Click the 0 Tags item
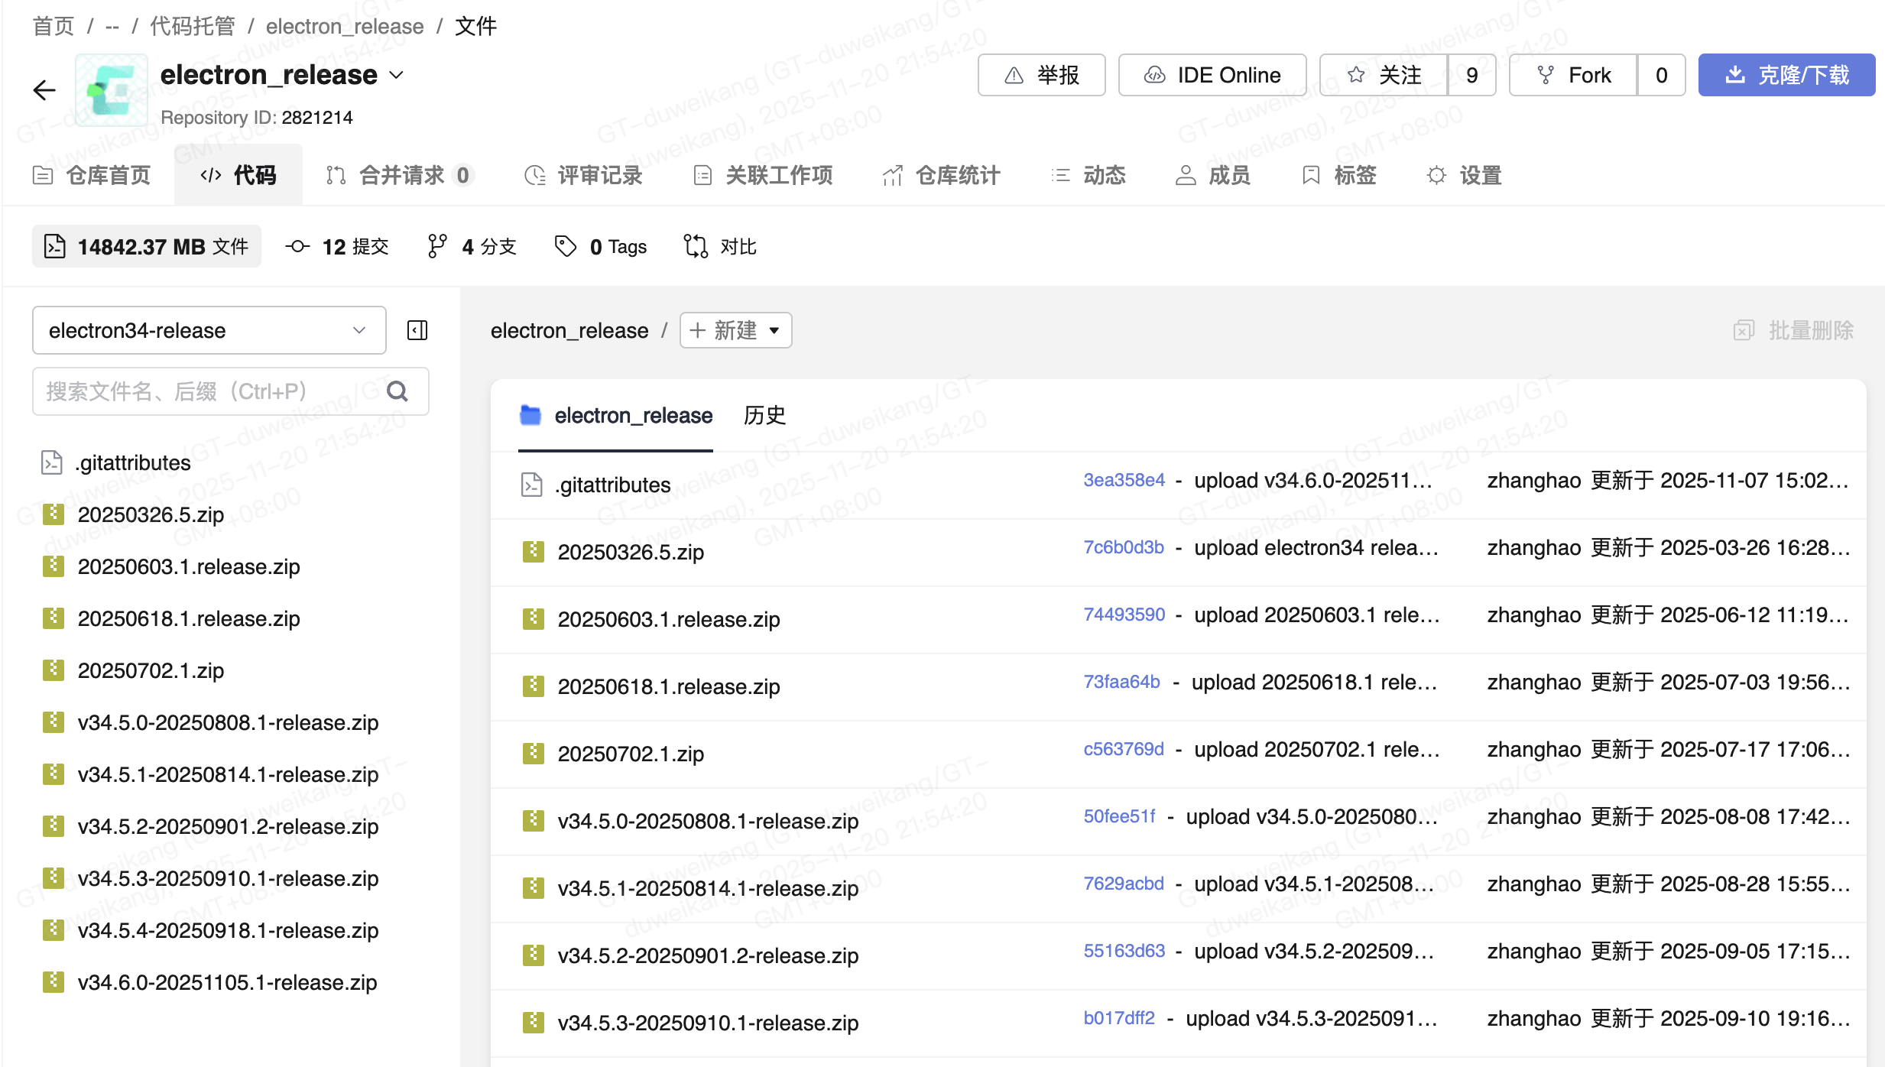The height and width of the screenshot is (1067, 1885). click(601, 246)
